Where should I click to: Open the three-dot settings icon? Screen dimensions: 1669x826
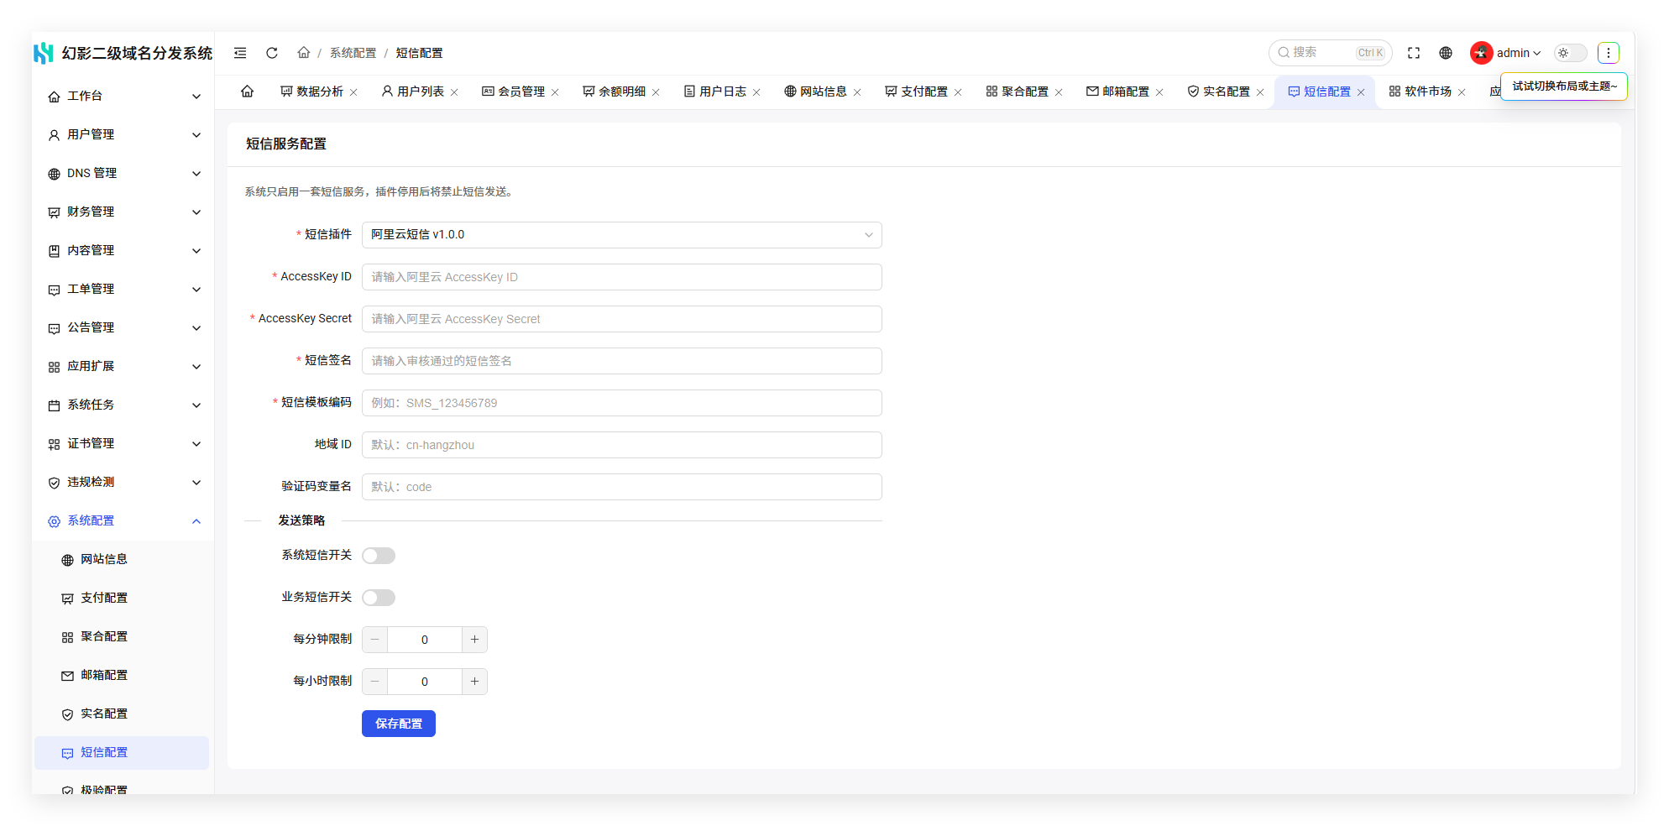tap(1609, 53)
